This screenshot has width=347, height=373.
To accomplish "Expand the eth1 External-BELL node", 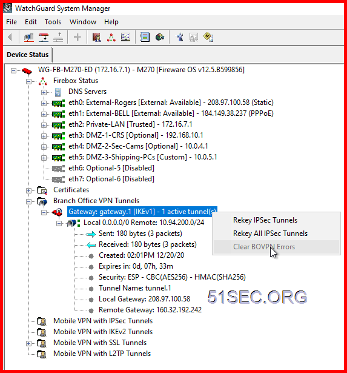I will pos(44,114).
